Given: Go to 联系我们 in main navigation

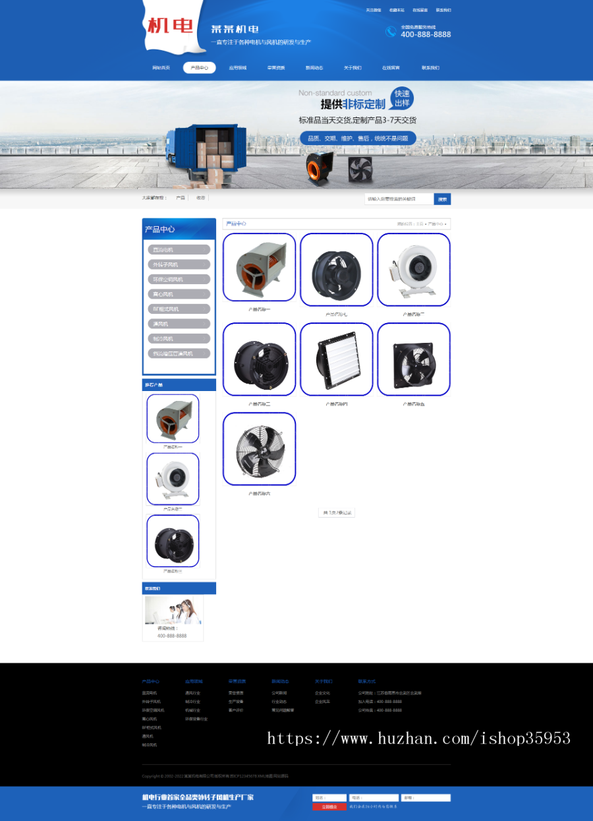Looking at the screenshot, I should coord(430,68).
